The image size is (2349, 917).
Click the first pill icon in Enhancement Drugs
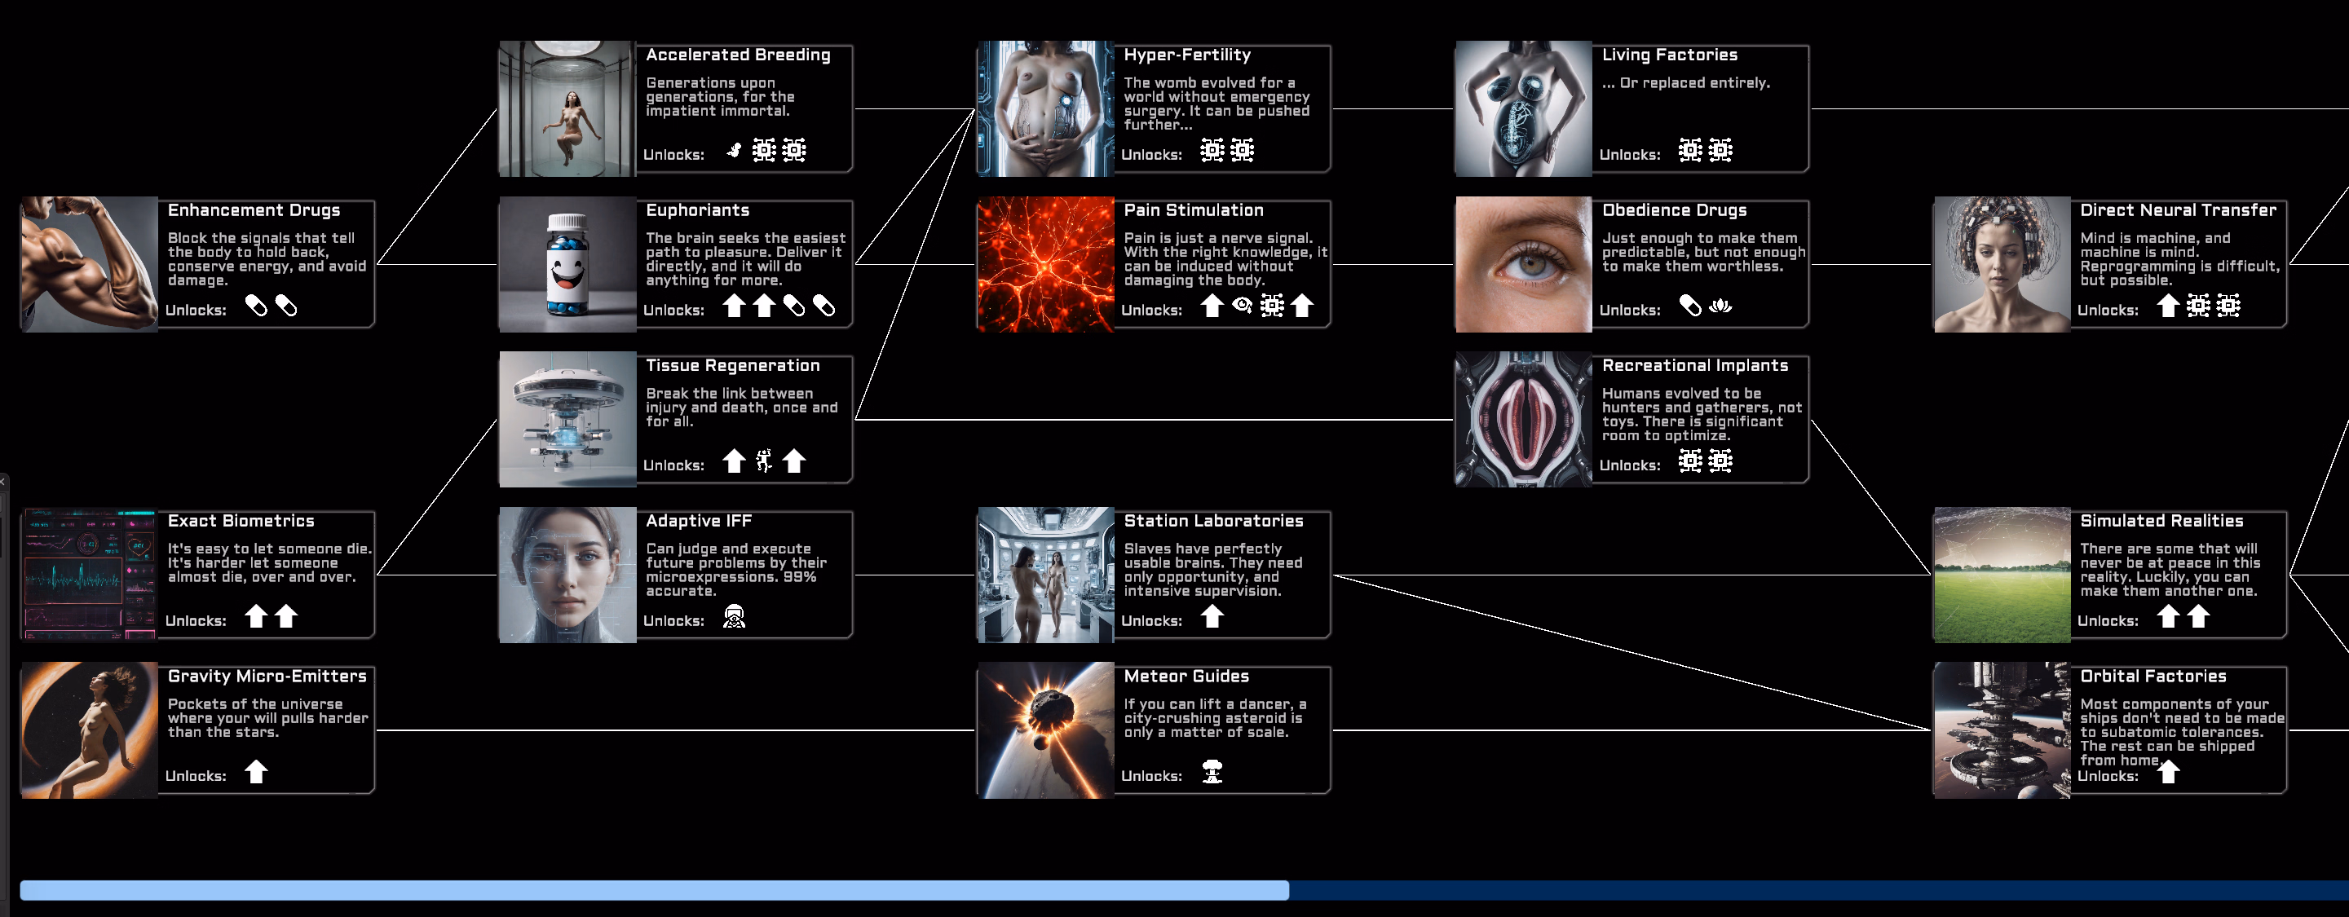[256, 306]
